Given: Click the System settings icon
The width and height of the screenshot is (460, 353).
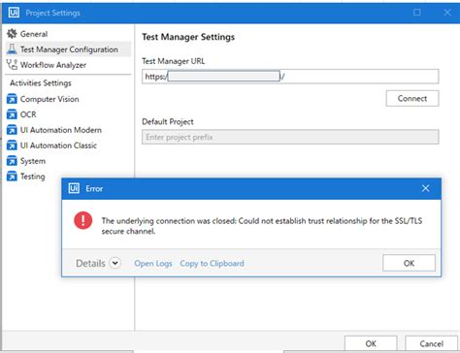Looking at the screenshot, I should pyautogui.click(x=12, y=161).
